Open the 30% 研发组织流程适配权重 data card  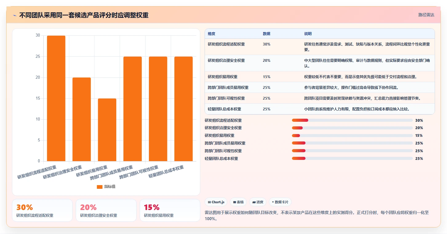(42, 210)
